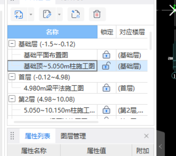The height and width of the screenshot is (156, 176).
Task: Click the 名称 column header
Action: click(53, 32)
